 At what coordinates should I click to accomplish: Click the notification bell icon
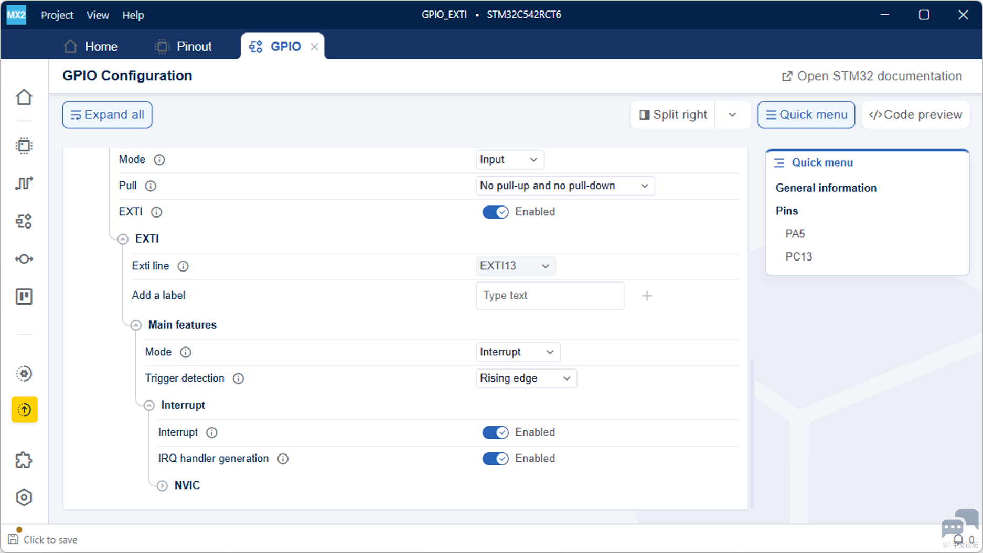click(x=958, y=539)
